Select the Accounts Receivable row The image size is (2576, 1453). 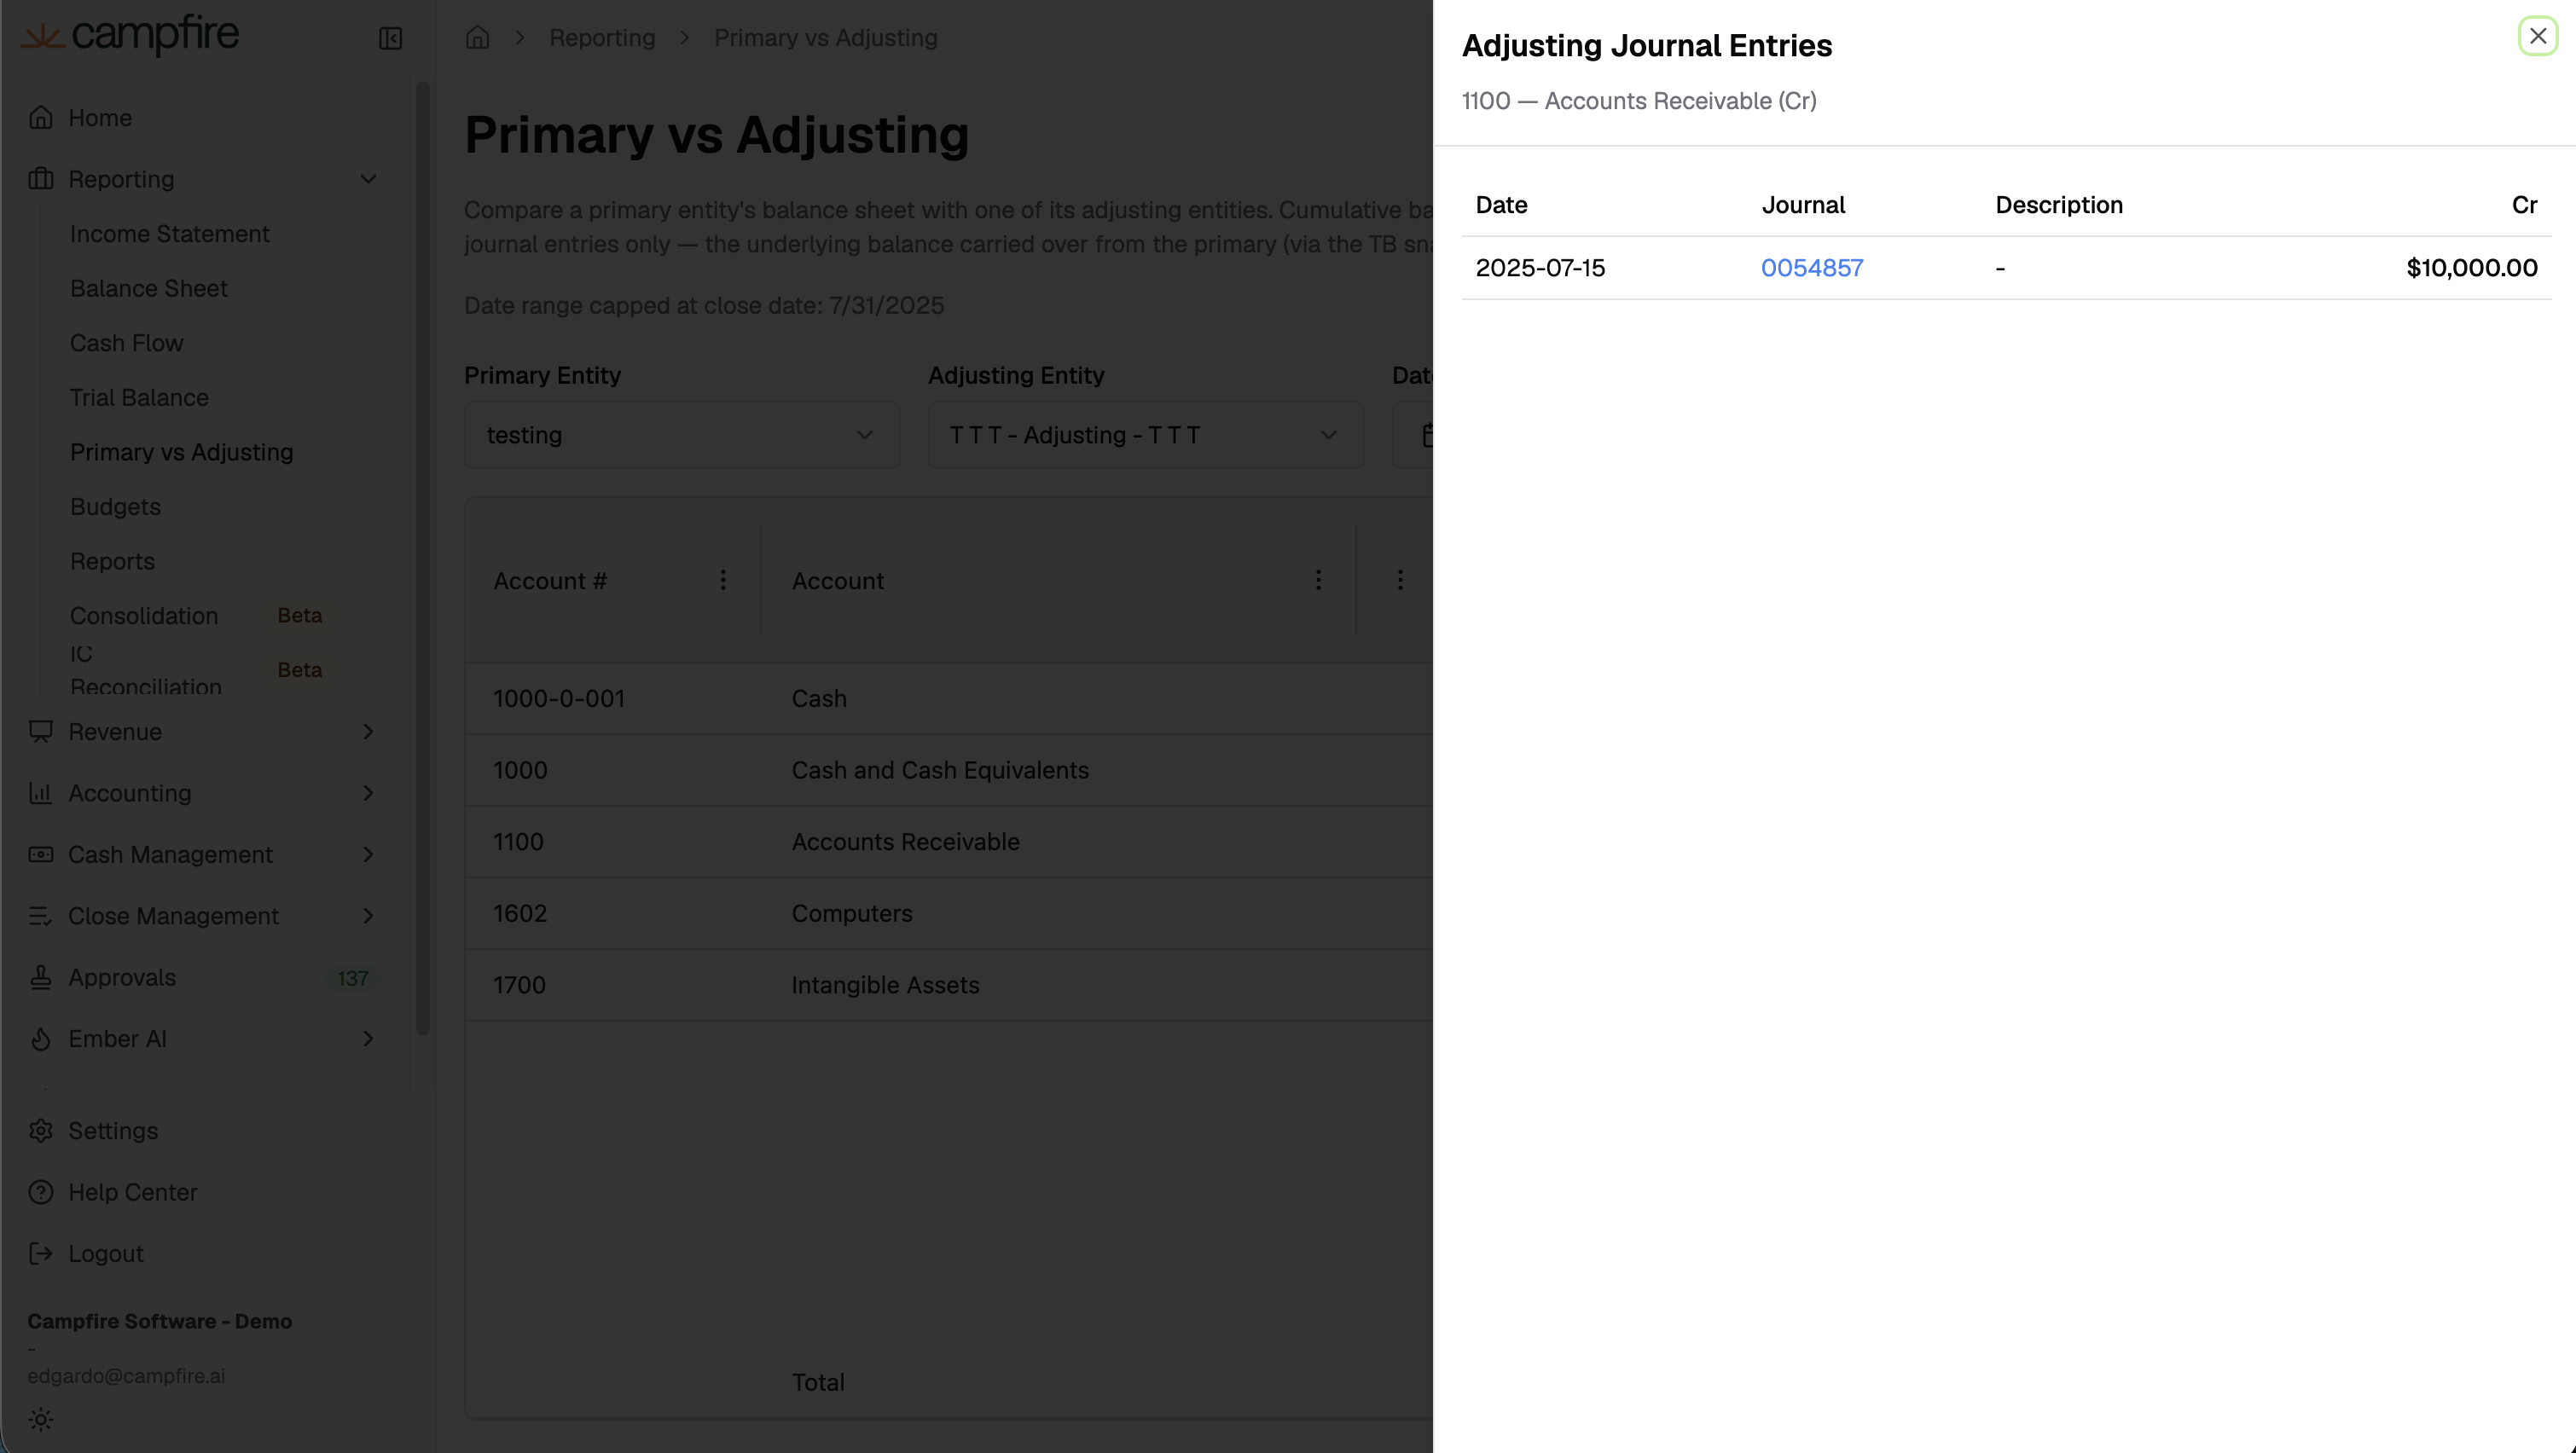[949, 842]
